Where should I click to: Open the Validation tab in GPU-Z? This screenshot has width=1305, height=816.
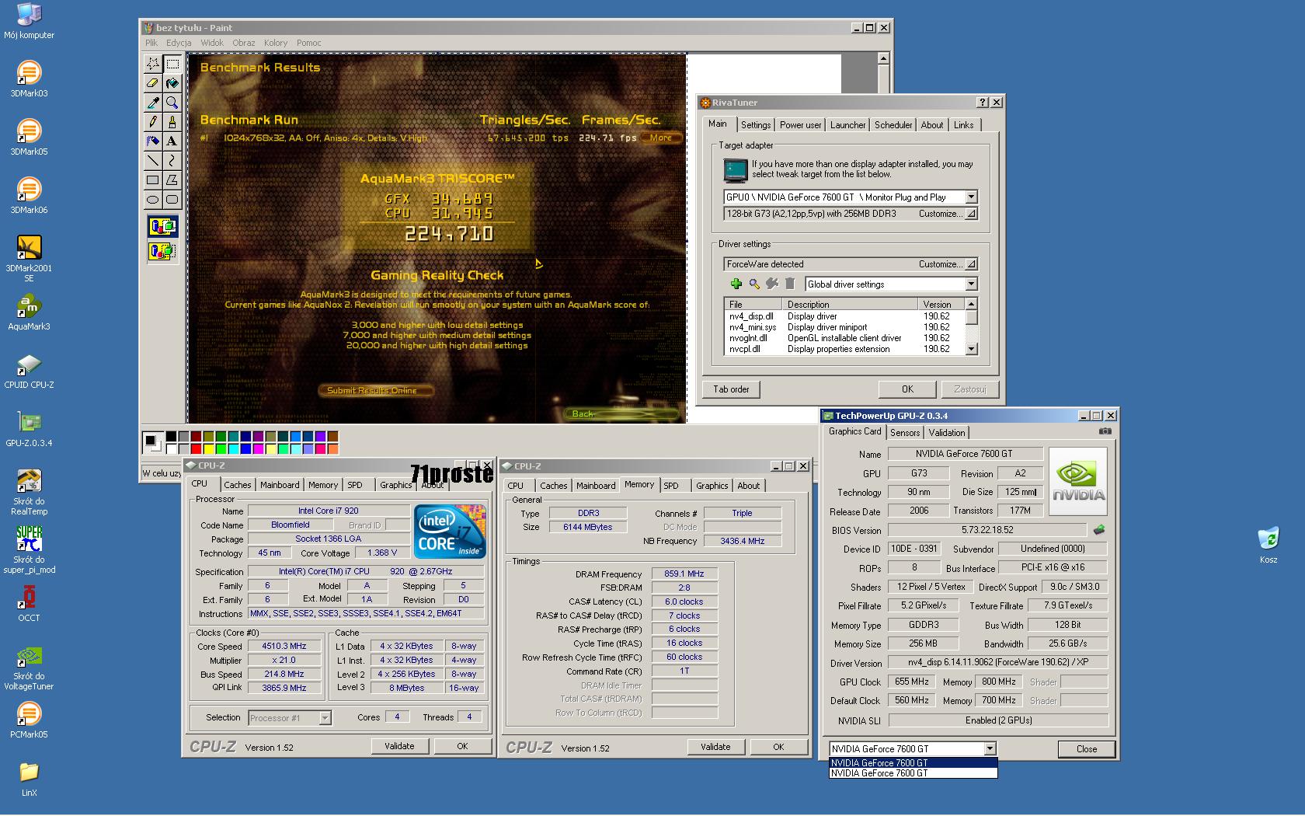(x=947, y=433)
